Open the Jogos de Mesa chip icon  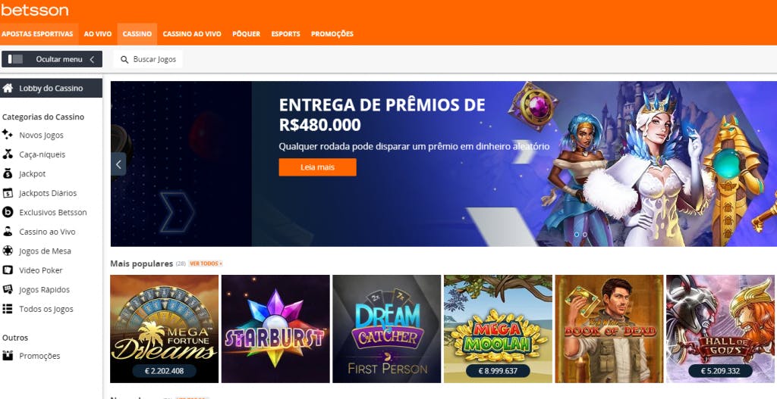pos(8,251)
